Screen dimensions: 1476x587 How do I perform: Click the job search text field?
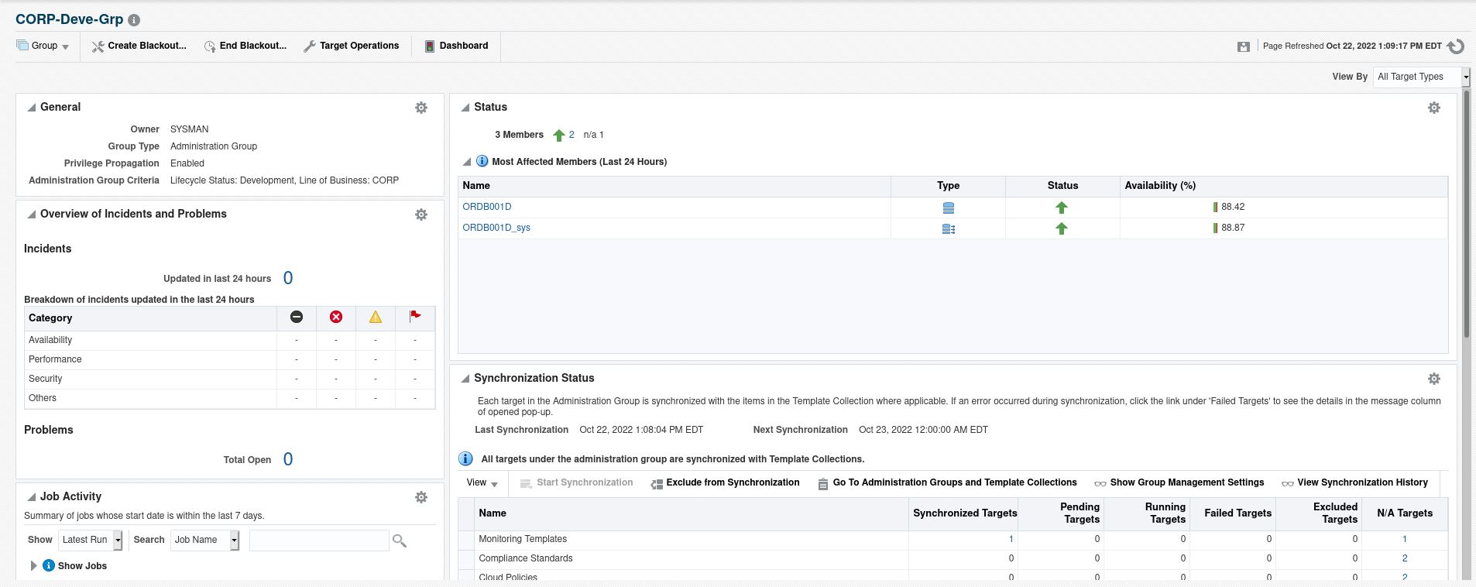(318, 540)
